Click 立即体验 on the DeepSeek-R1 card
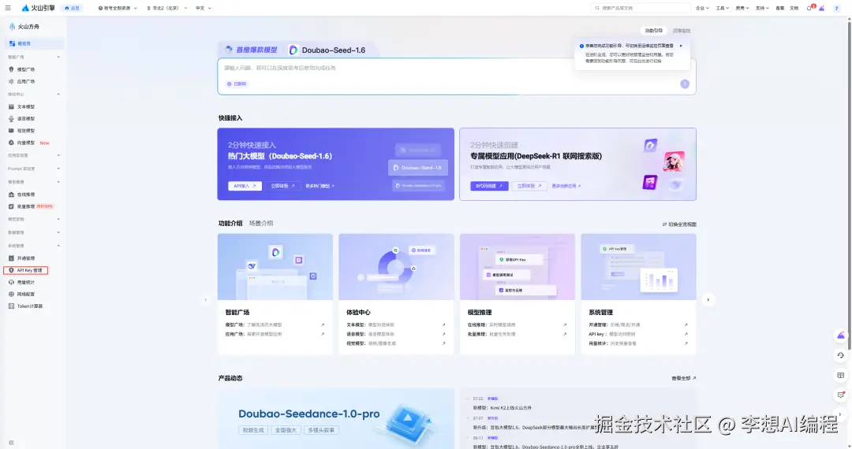 (529, 186)
